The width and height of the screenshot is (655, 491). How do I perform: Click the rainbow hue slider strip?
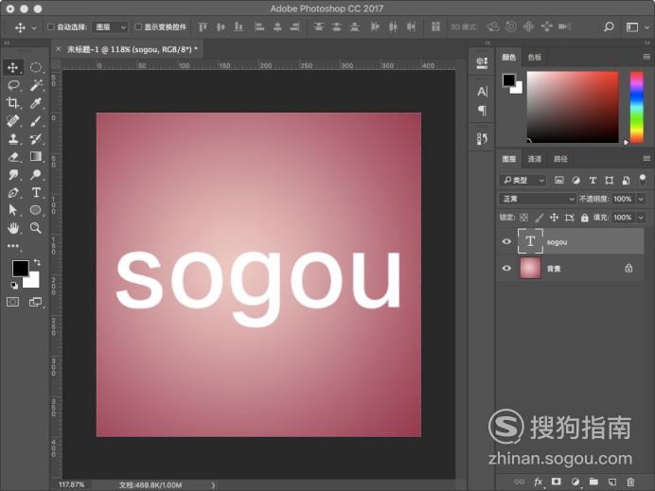637,107
